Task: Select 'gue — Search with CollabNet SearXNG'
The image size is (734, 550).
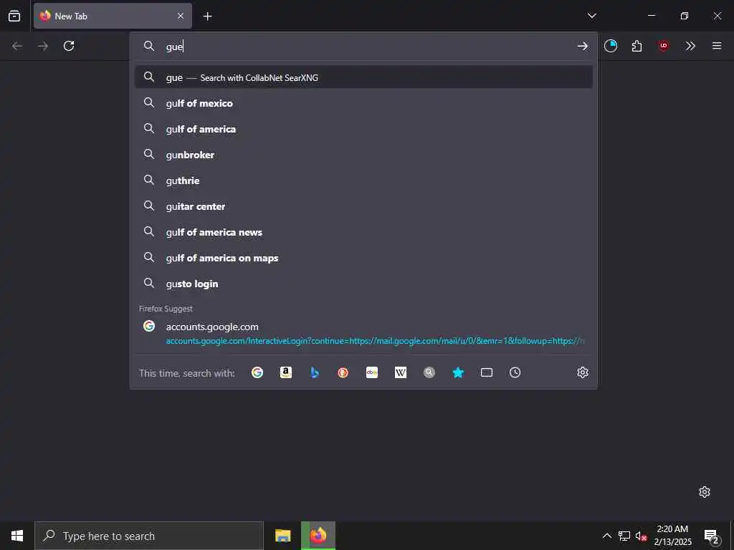Action: tap(363, 77)
